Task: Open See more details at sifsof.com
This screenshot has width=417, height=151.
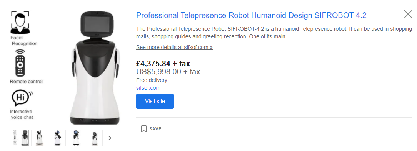Action: (x=175, y=47)
